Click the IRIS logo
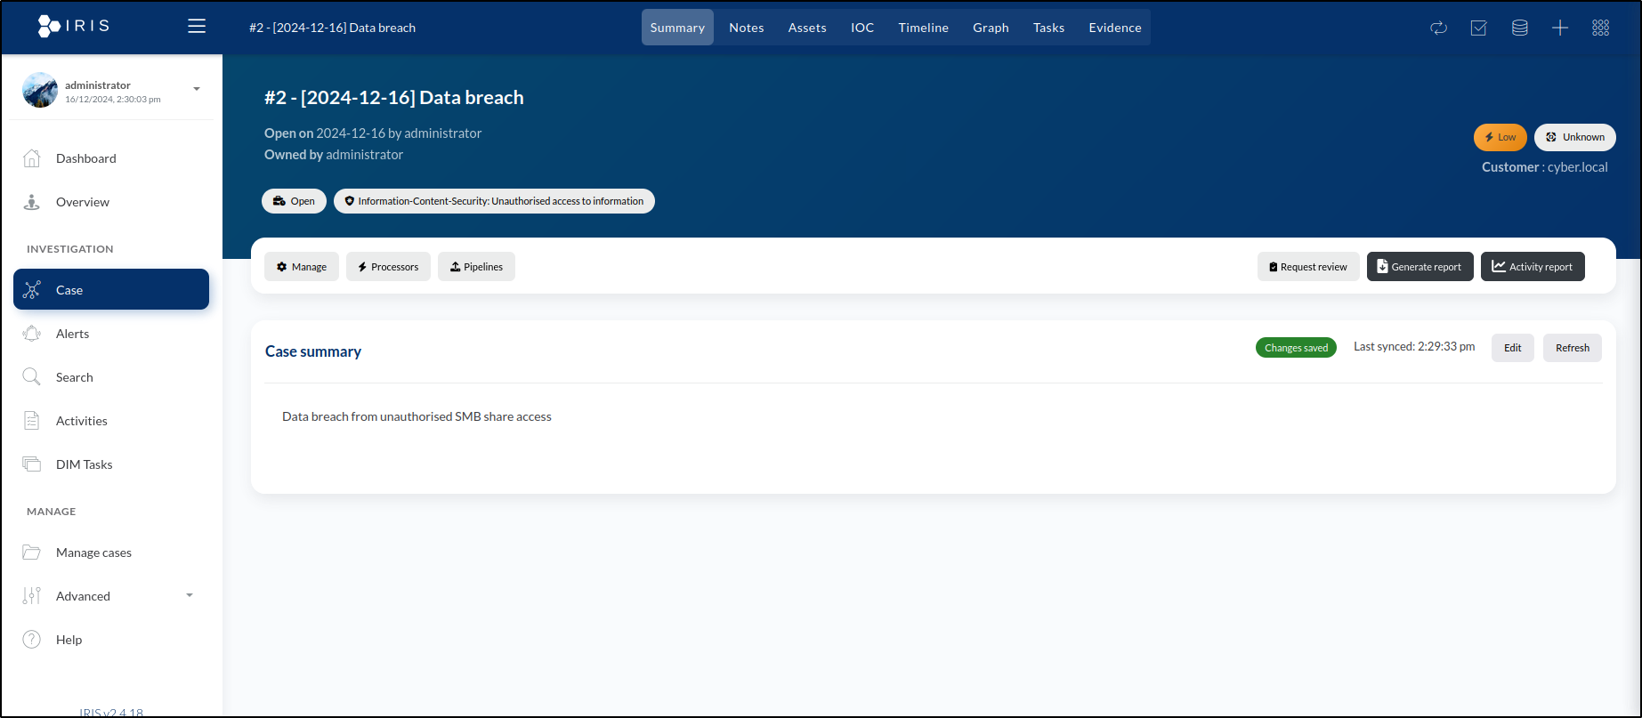 [x=74, y=26]
